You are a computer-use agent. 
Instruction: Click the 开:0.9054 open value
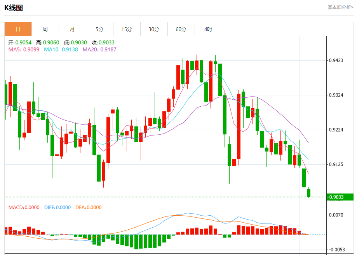[x=20, y=42]
